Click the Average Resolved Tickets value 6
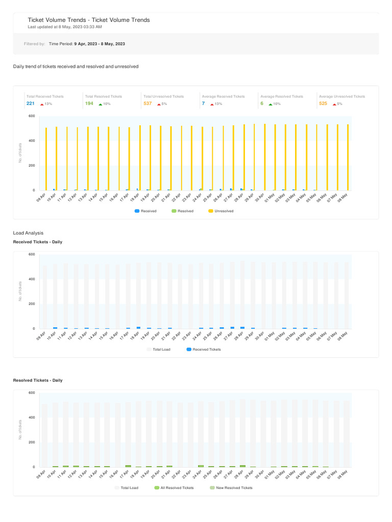This screenshot has height=522, width=392. tap(262, 103)
